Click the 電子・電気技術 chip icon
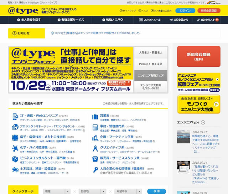228x194 pixels. click(x=15, y=138)
